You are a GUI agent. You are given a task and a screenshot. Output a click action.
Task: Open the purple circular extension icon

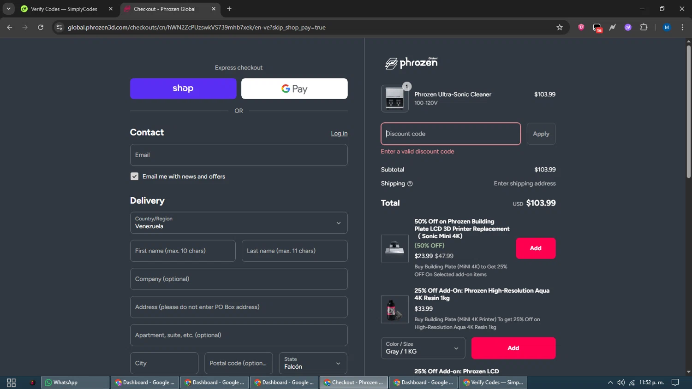(628, 27)
